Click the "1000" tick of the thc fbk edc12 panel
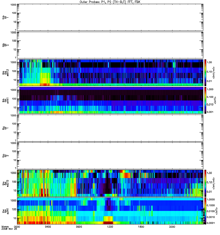 (x=13, y=173)
